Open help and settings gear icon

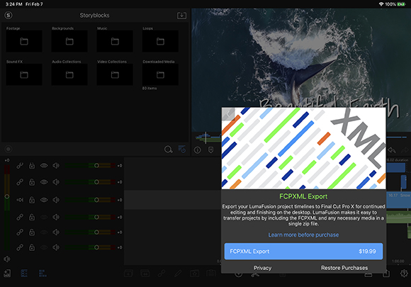(x=404, y=274)
